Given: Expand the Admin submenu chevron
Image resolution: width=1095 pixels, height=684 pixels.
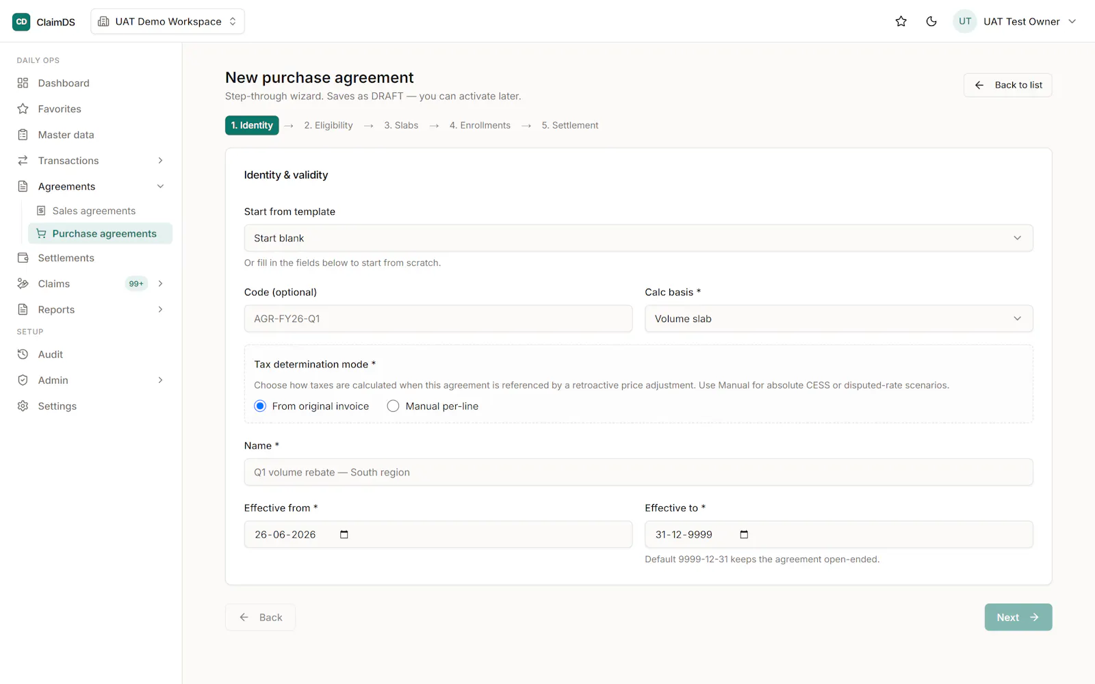Looking at the screenshot, I should 160,380.
